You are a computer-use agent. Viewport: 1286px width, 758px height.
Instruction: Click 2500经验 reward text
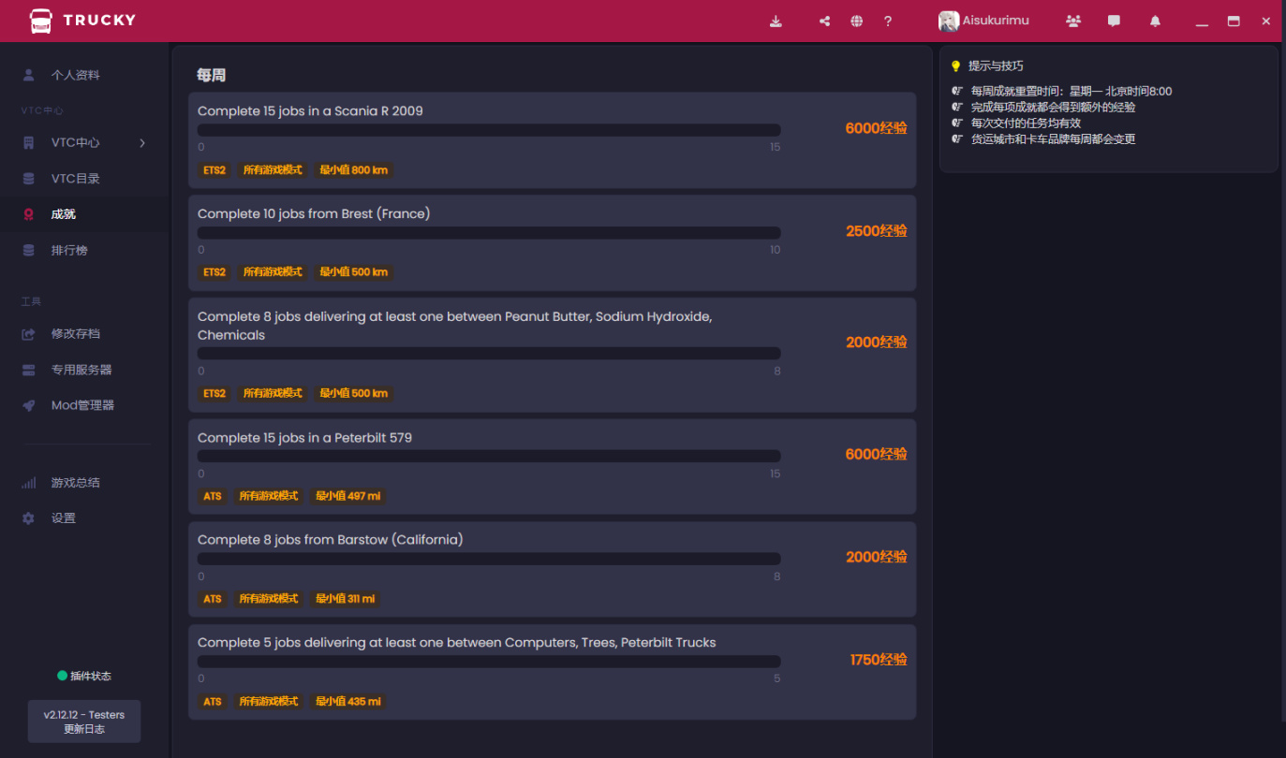click(876, 231)
